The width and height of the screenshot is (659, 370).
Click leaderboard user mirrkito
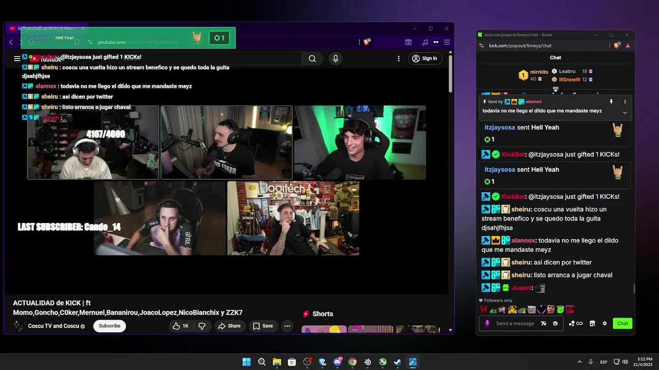click(539, 72)
